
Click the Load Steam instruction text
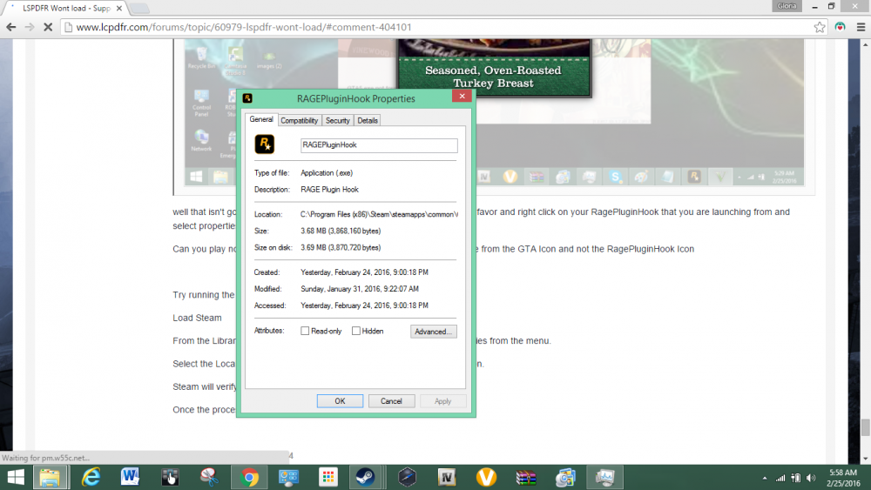tap(197, 318)
